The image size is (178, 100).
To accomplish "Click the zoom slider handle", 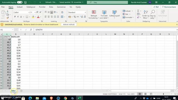I will [x=163, y=94].
